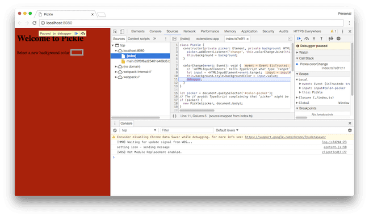Viewport: 369px width, 217px height.
Task: Collapse the top frame tree node
Action: pyautogui.click(x=113, y=45)
